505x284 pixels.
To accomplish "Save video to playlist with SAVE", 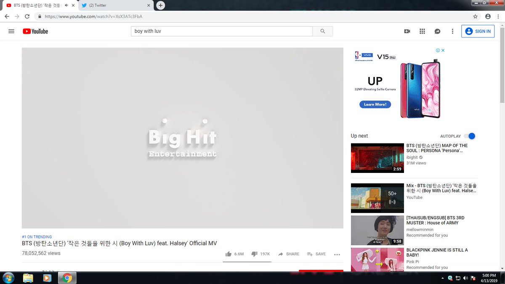I will coord(316,254).
